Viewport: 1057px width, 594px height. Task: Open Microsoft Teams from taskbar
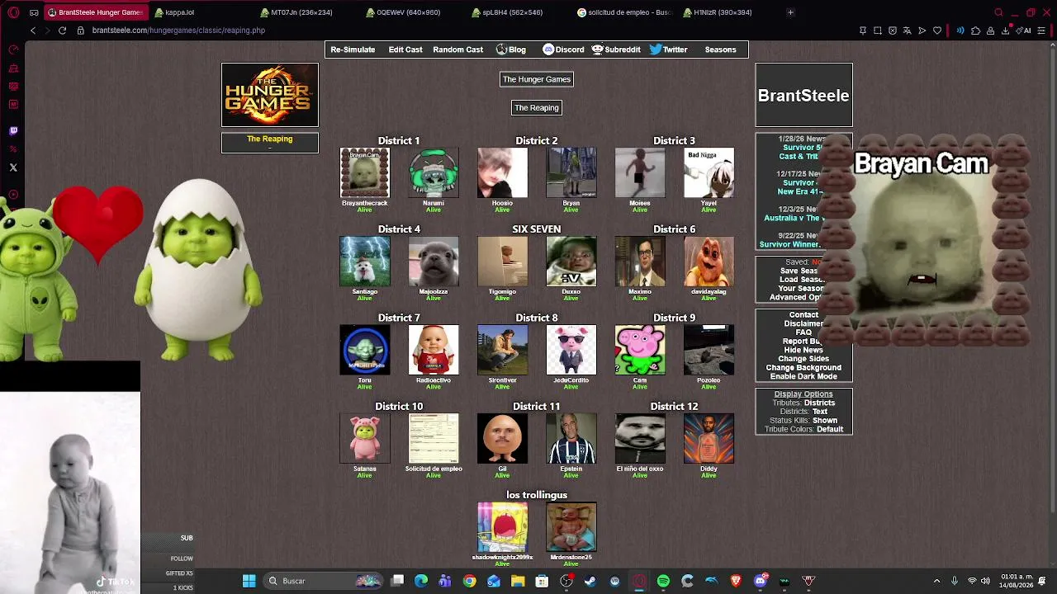click(x=445, y=581)
